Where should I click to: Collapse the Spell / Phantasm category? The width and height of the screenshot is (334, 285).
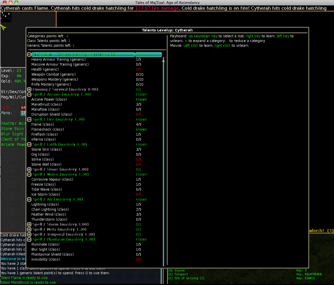coord(29,239)
